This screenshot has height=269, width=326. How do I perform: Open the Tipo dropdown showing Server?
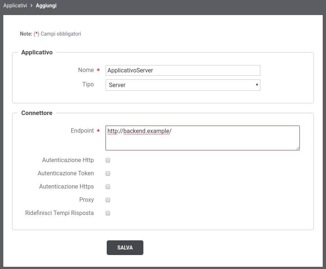[x=183, y=85]
